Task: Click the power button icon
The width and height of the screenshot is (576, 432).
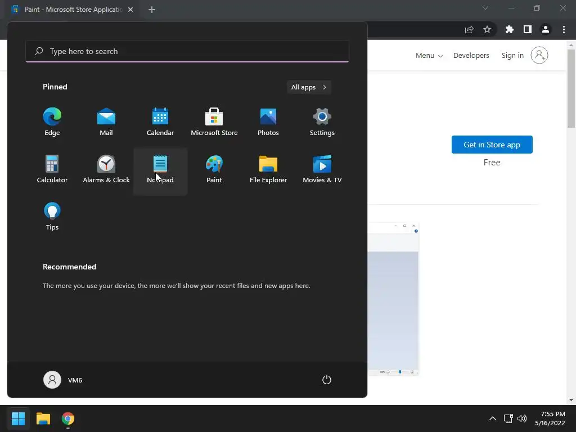Action: point(327,380)
